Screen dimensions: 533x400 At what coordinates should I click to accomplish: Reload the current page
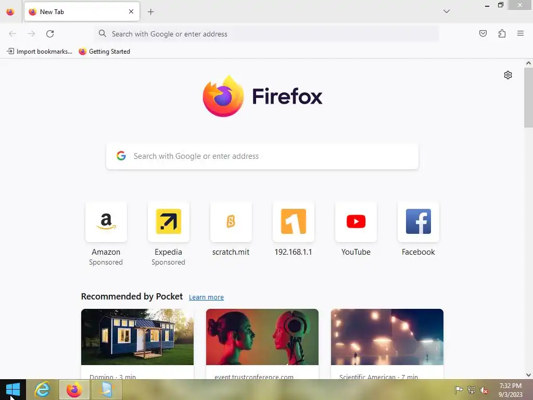click(50, 34)
